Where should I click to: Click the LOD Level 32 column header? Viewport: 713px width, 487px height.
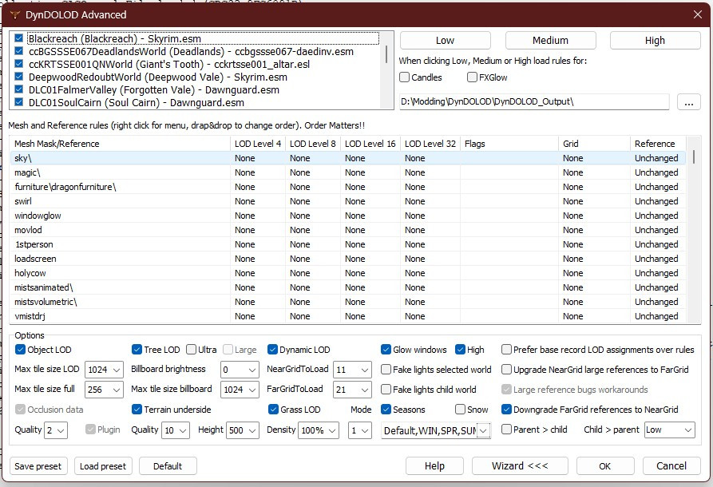click(x=430, y=144)
